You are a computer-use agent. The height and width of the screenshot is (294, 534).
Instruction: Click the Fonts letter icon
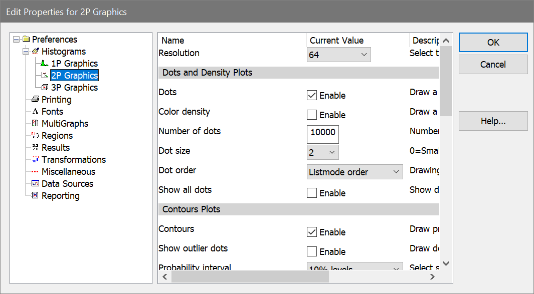coord(35,112)
